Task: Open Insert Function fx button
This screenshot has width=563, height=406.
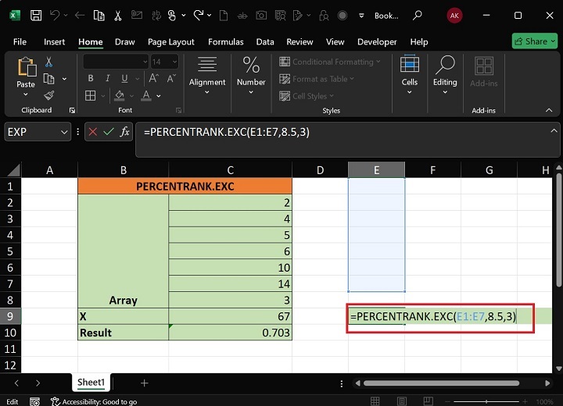Action: click(x=124, y=132)
